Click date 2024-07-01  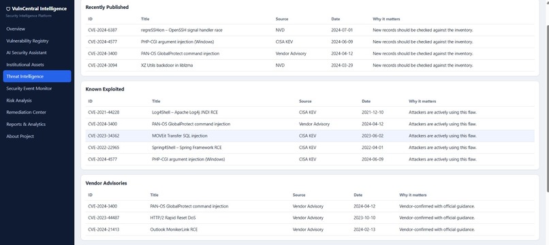[x=342, y=30]
